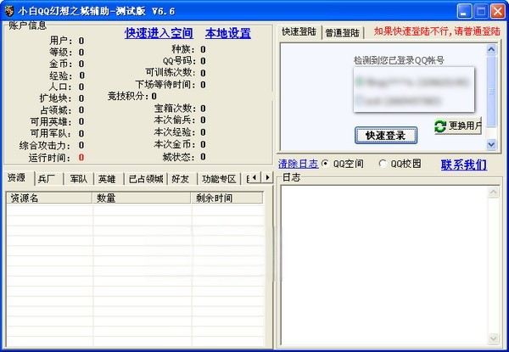Click the 剩余时间 column header
The image size is (509, 352).
[227, 198]
